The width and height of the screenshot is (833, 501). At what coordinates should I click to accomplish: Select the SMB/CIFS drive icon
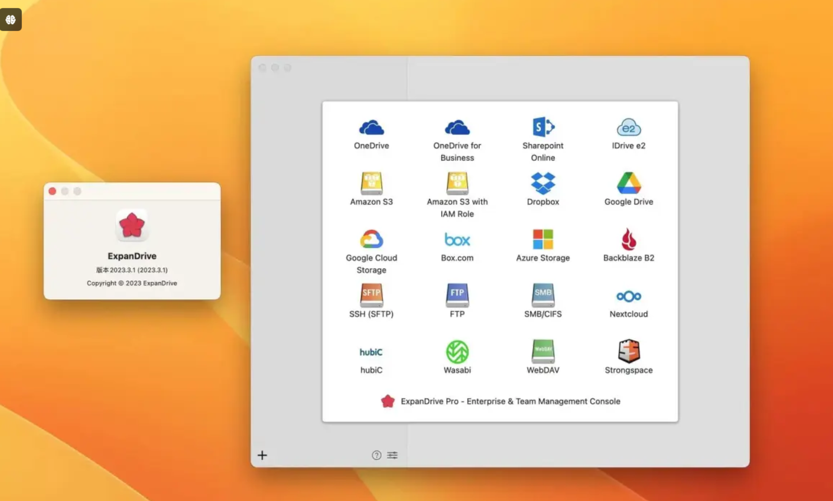click(x=542, y=295)
